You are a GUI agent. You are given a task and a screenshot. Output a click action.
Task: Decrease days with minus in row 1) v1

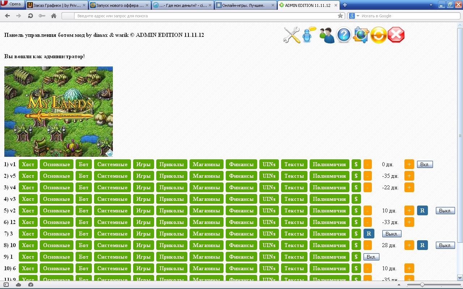coord(368,164)
